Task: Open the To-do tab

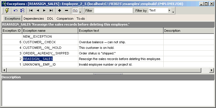Action: (x=81, y=19)
